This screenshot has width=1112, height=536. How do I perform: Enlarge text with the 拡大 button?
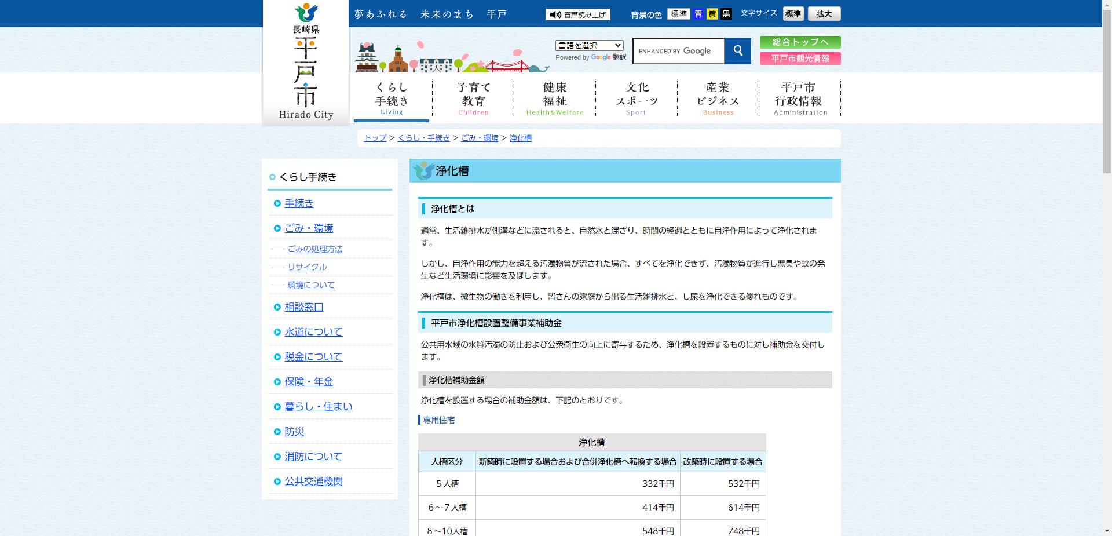(824, 13)
